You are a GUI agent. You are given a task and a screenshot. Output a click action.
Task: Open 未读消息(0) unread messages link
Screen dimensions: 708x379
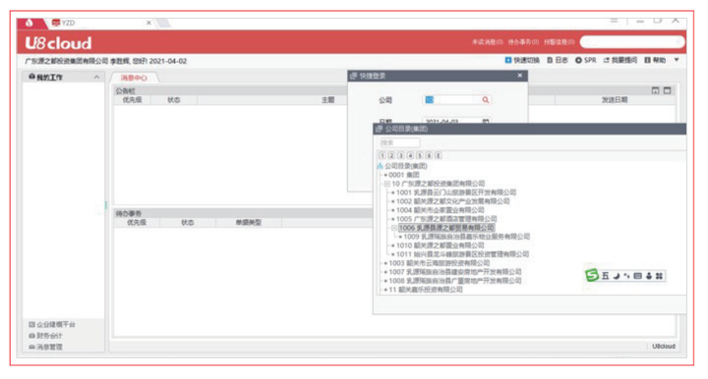coord(487,42)
